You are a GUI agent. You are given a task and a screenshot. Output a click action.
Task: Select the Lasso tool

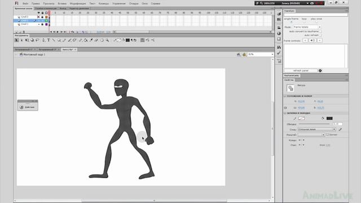37,40
